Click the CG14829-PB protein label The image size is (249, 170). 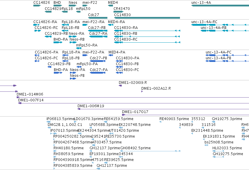pos(59,64)
